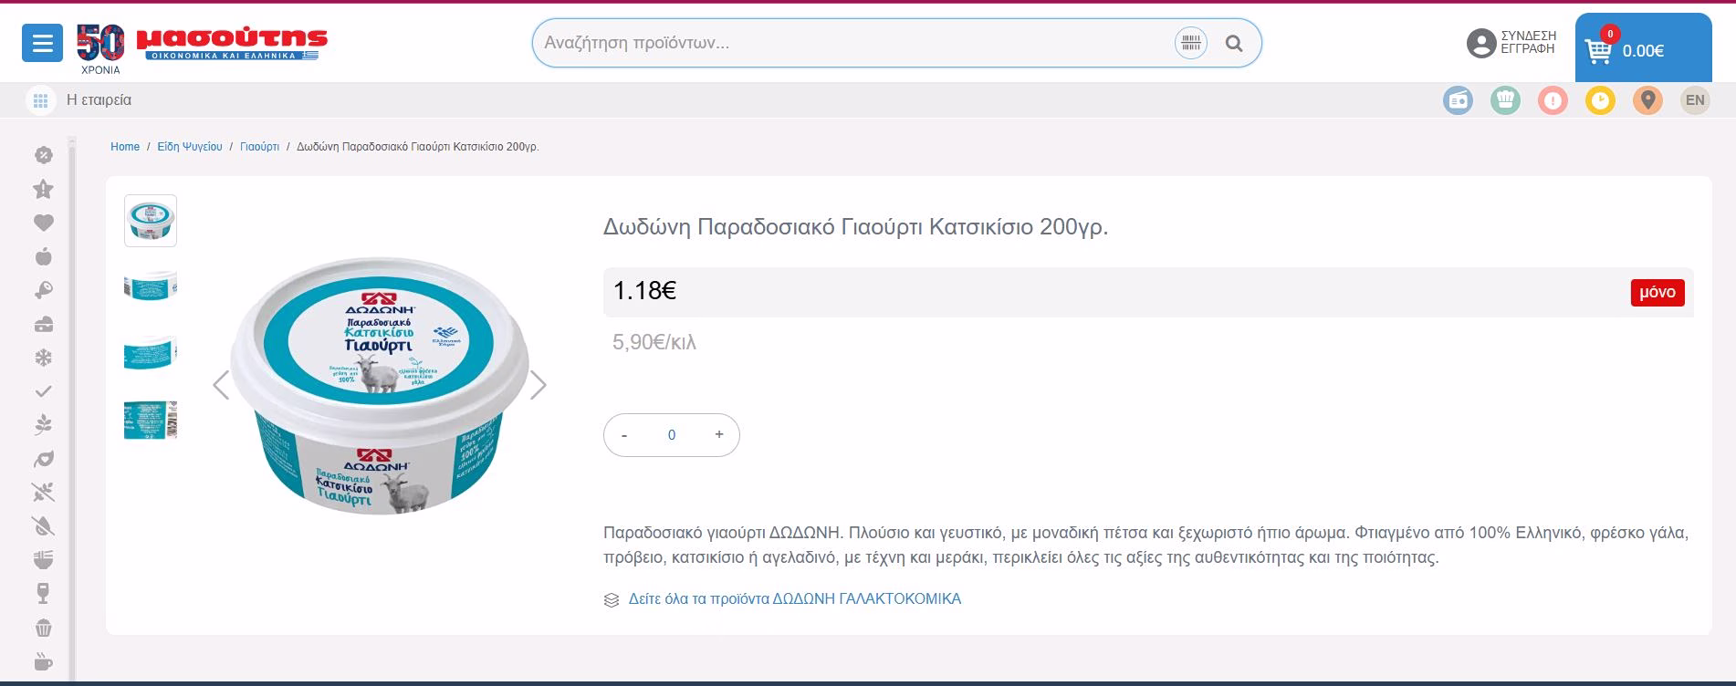1736x686 pixels.
Task: Increase quantity with the plus button
Action: (719, 435)
